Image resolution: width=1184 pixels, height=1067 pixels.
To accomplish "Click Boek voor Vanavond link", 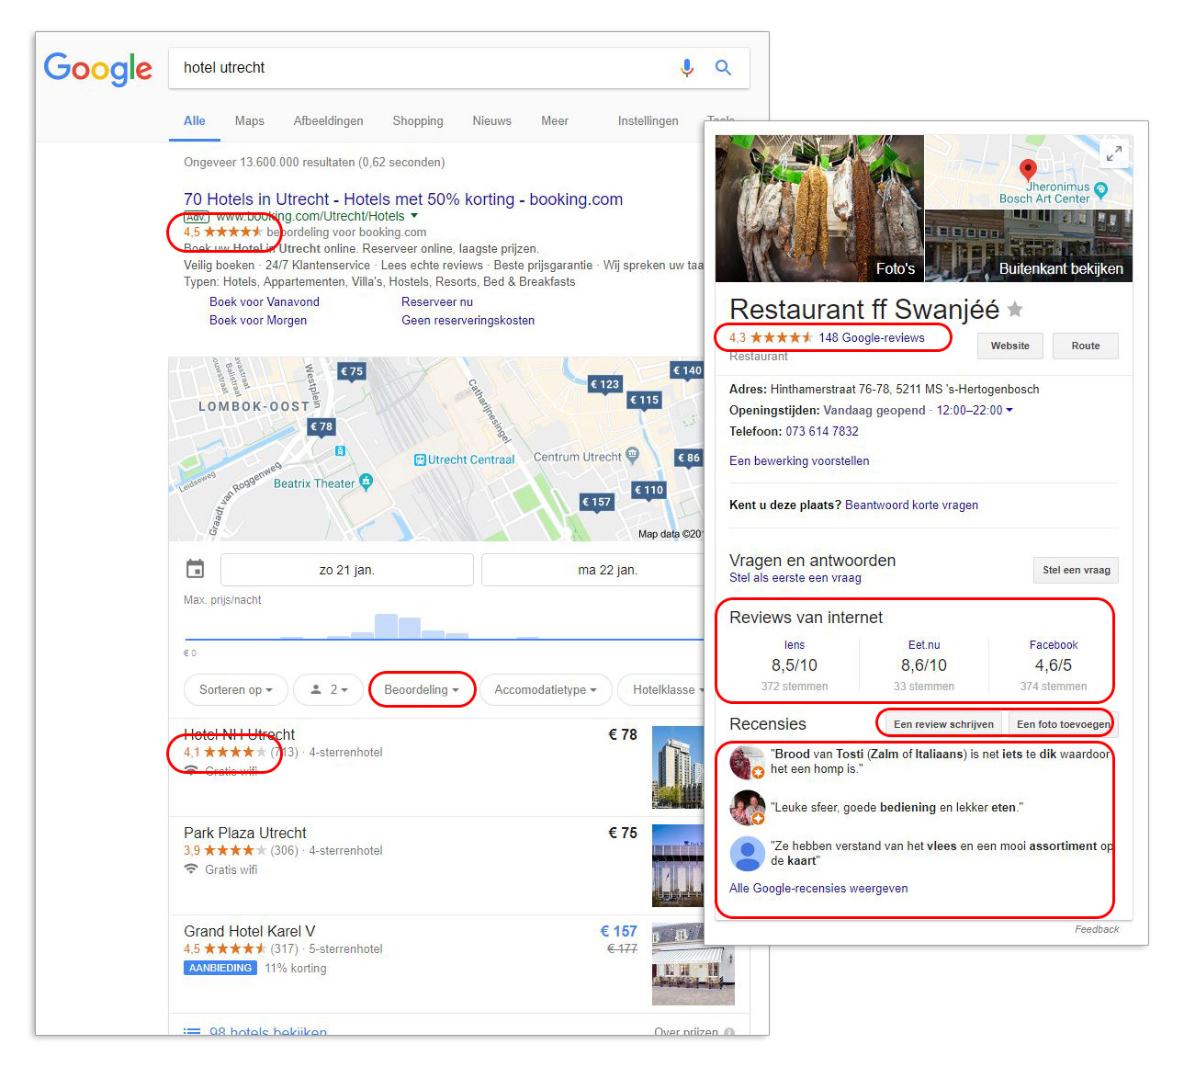I will pos(265,301).
